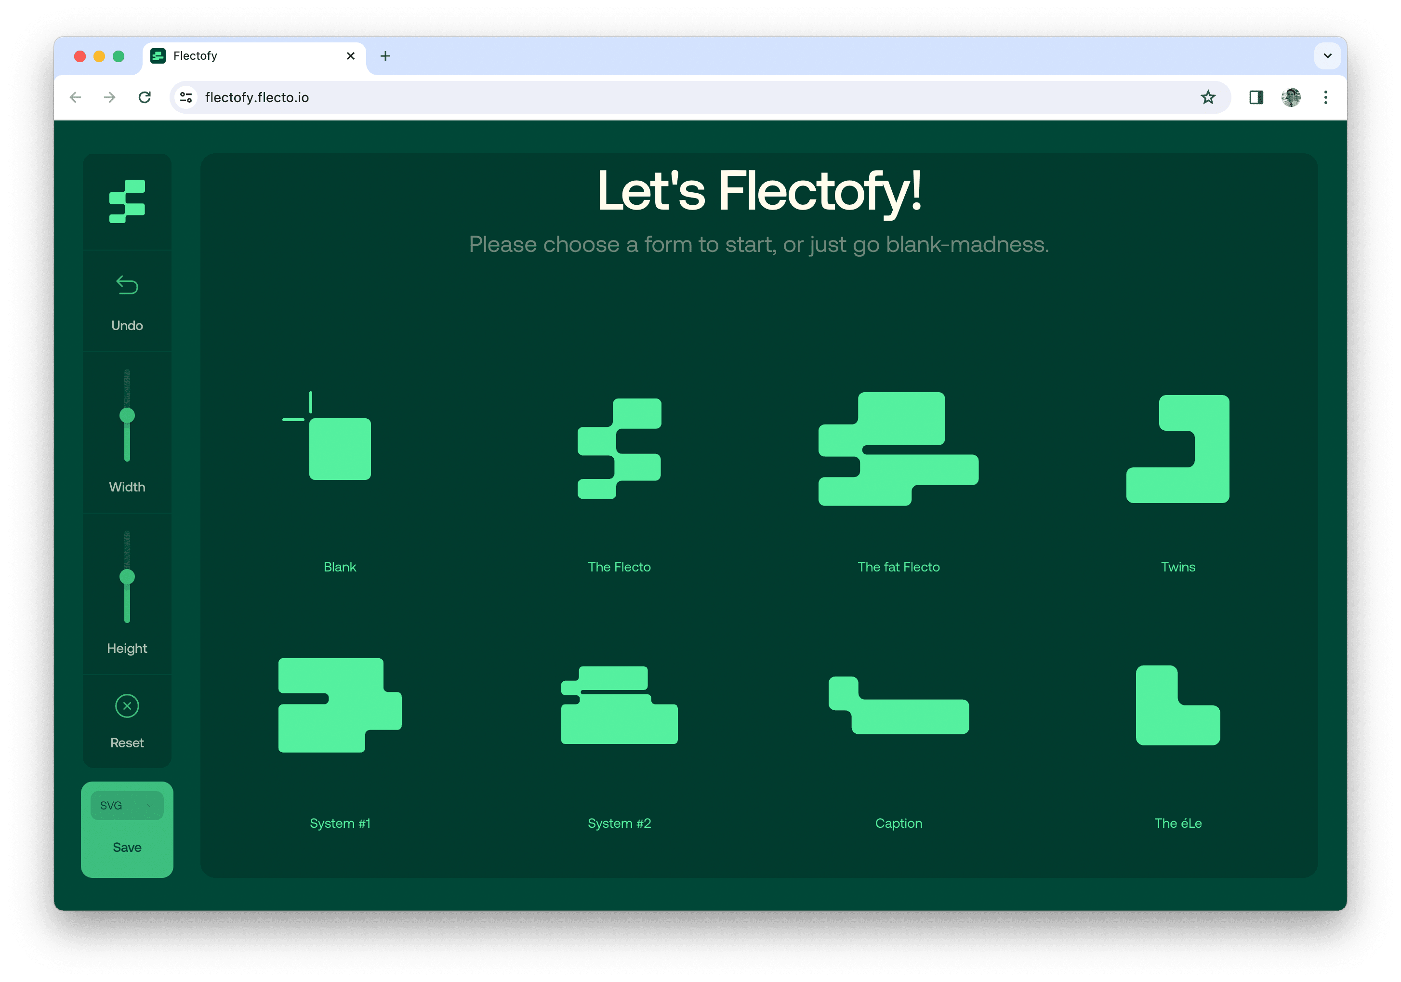Reload the flectofy.flecto.io page

point(145,97)
